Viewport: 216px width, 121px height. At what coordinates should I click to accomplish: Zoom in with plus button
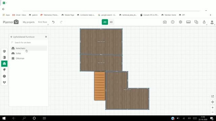click(x=213, y=108)
